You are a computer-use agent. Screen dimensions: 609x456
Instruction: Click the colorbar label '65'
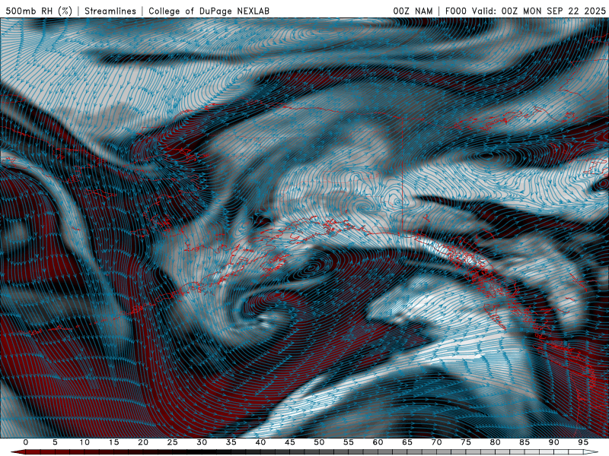(x=407, y=442)
